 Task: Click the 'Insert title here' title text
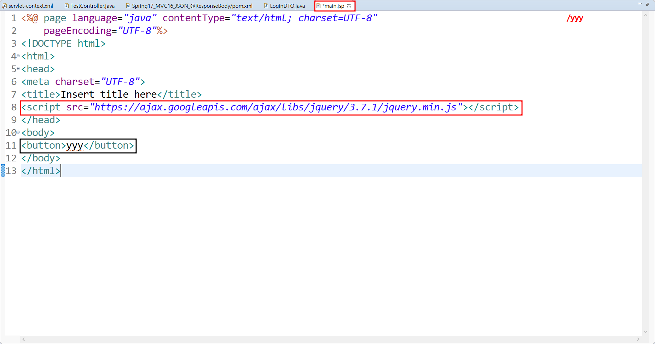pyautogui.click(x=109, y=94)
